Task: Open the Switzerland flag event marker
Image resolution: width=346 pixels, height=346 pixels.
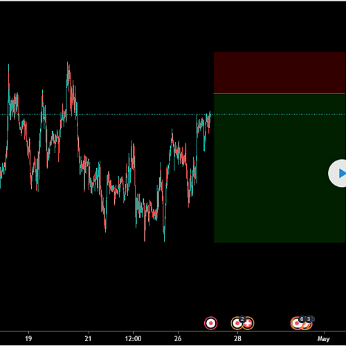Action: point(248,323)
